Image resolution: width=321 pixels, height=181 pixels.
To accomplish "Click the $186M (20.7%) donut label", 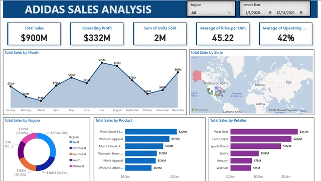I will coord(57,173).
